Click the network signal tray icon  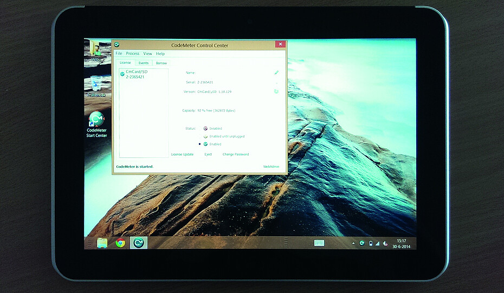pos(377,244)
